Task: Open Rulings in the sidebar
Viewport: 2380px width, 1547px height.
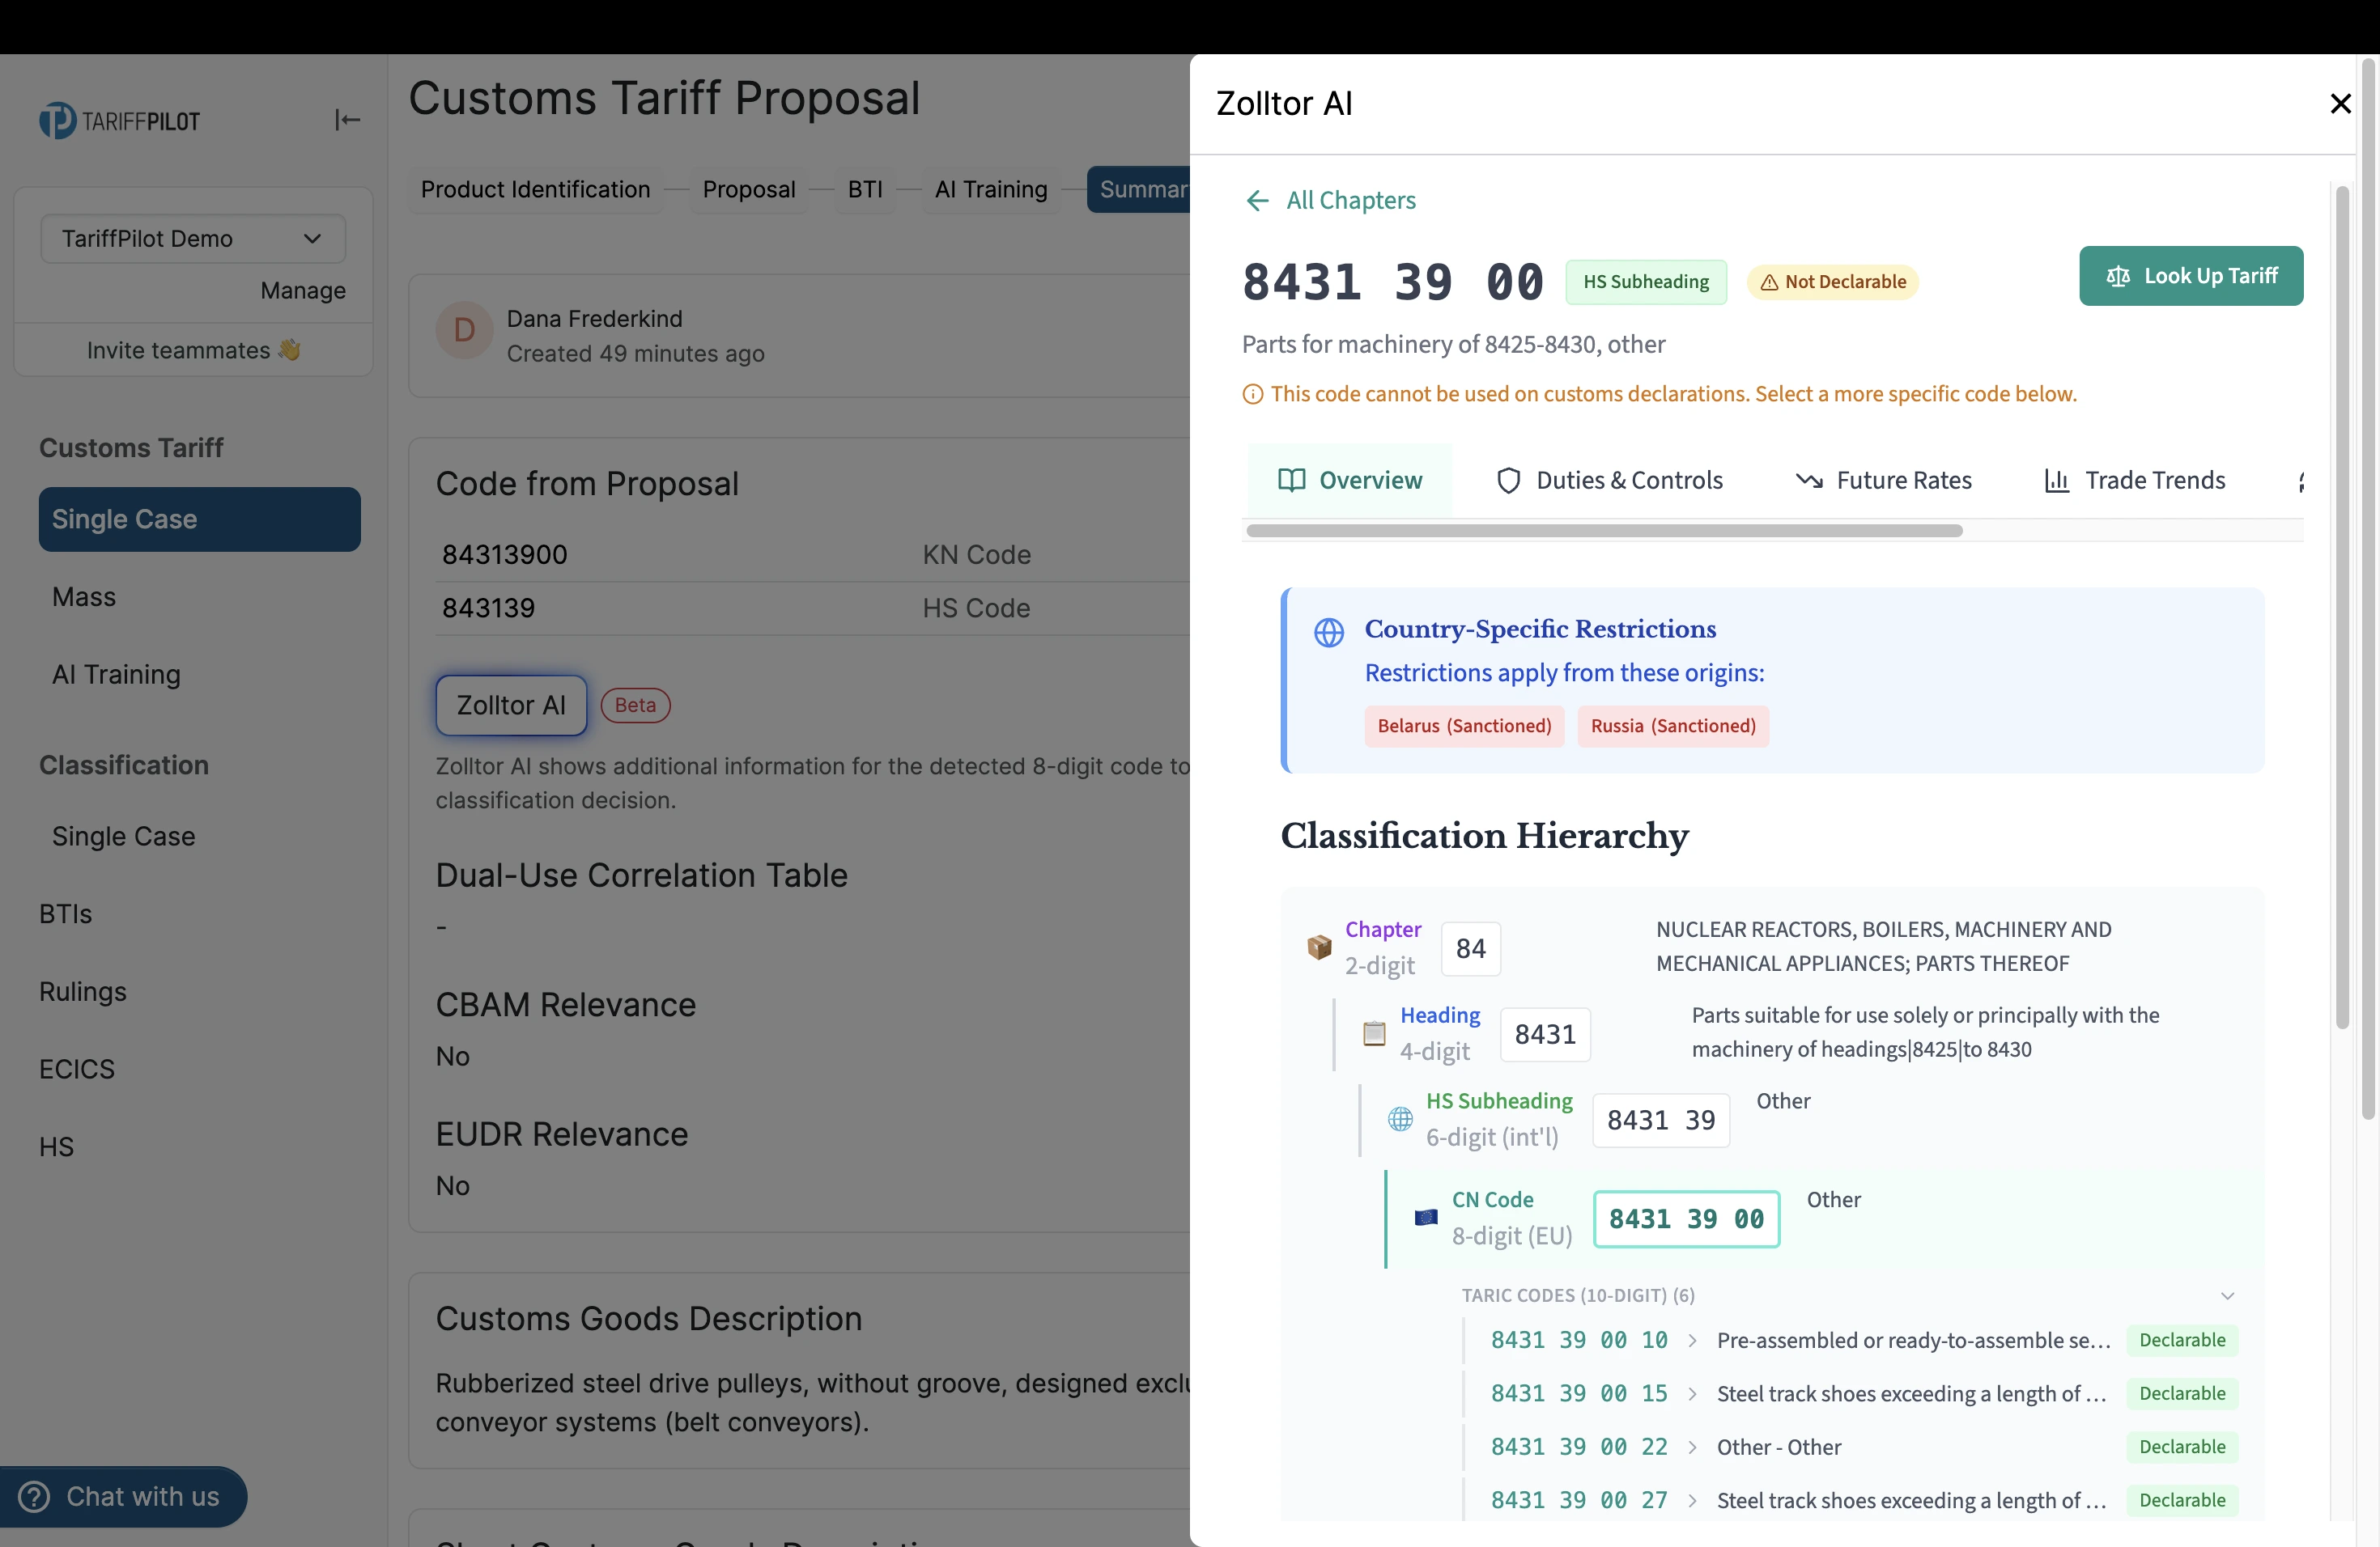Action: point(83,991)
